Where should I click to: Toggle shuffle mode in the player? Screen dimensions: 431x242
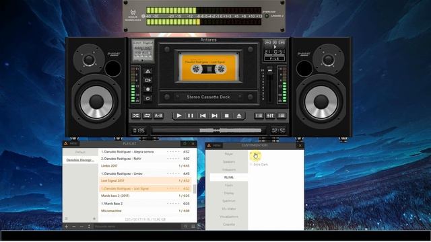(x=136, y=116)
